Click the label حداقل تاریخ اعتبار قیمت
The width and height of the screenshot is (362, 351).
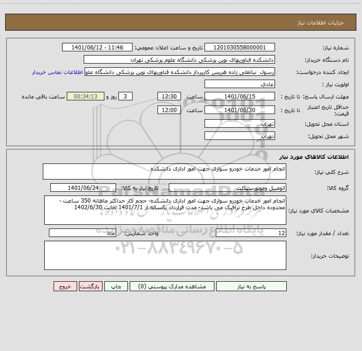coord(328,110)
